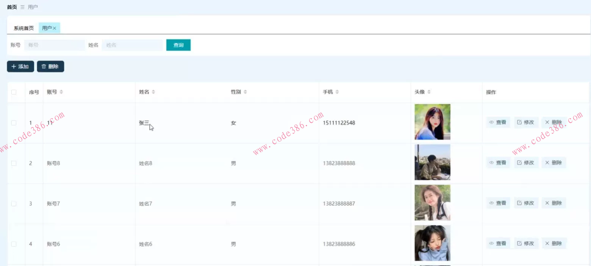Viewport: 591px width, 266px height.
Task: Click the 操作 column header
Action: click(x=491, y=92)
